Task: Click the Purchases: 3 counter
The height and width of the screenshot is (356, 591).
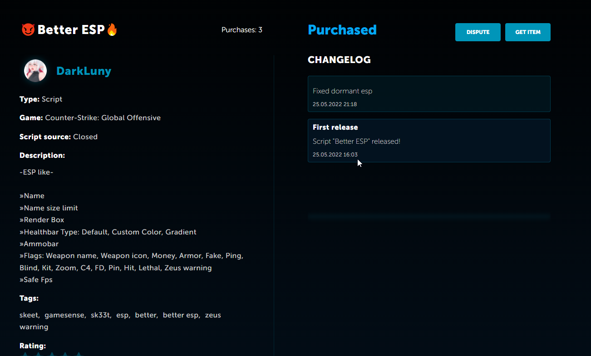Action: click(242, 30)
